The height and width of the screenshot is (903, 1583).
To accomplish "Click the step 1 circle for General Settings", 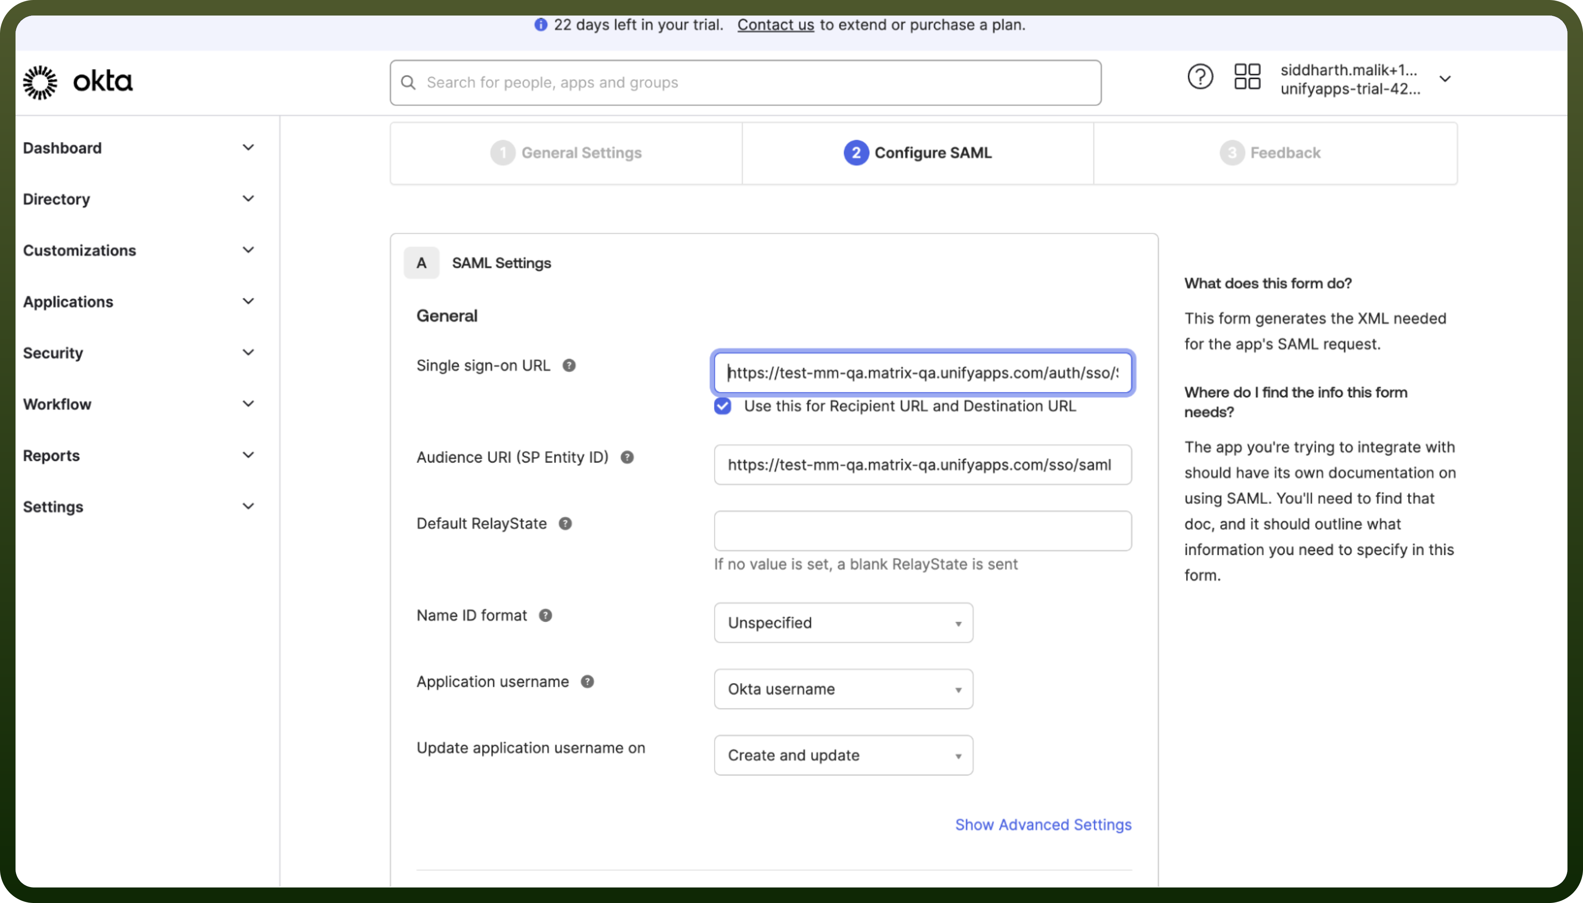I will [x=502, y=153].
